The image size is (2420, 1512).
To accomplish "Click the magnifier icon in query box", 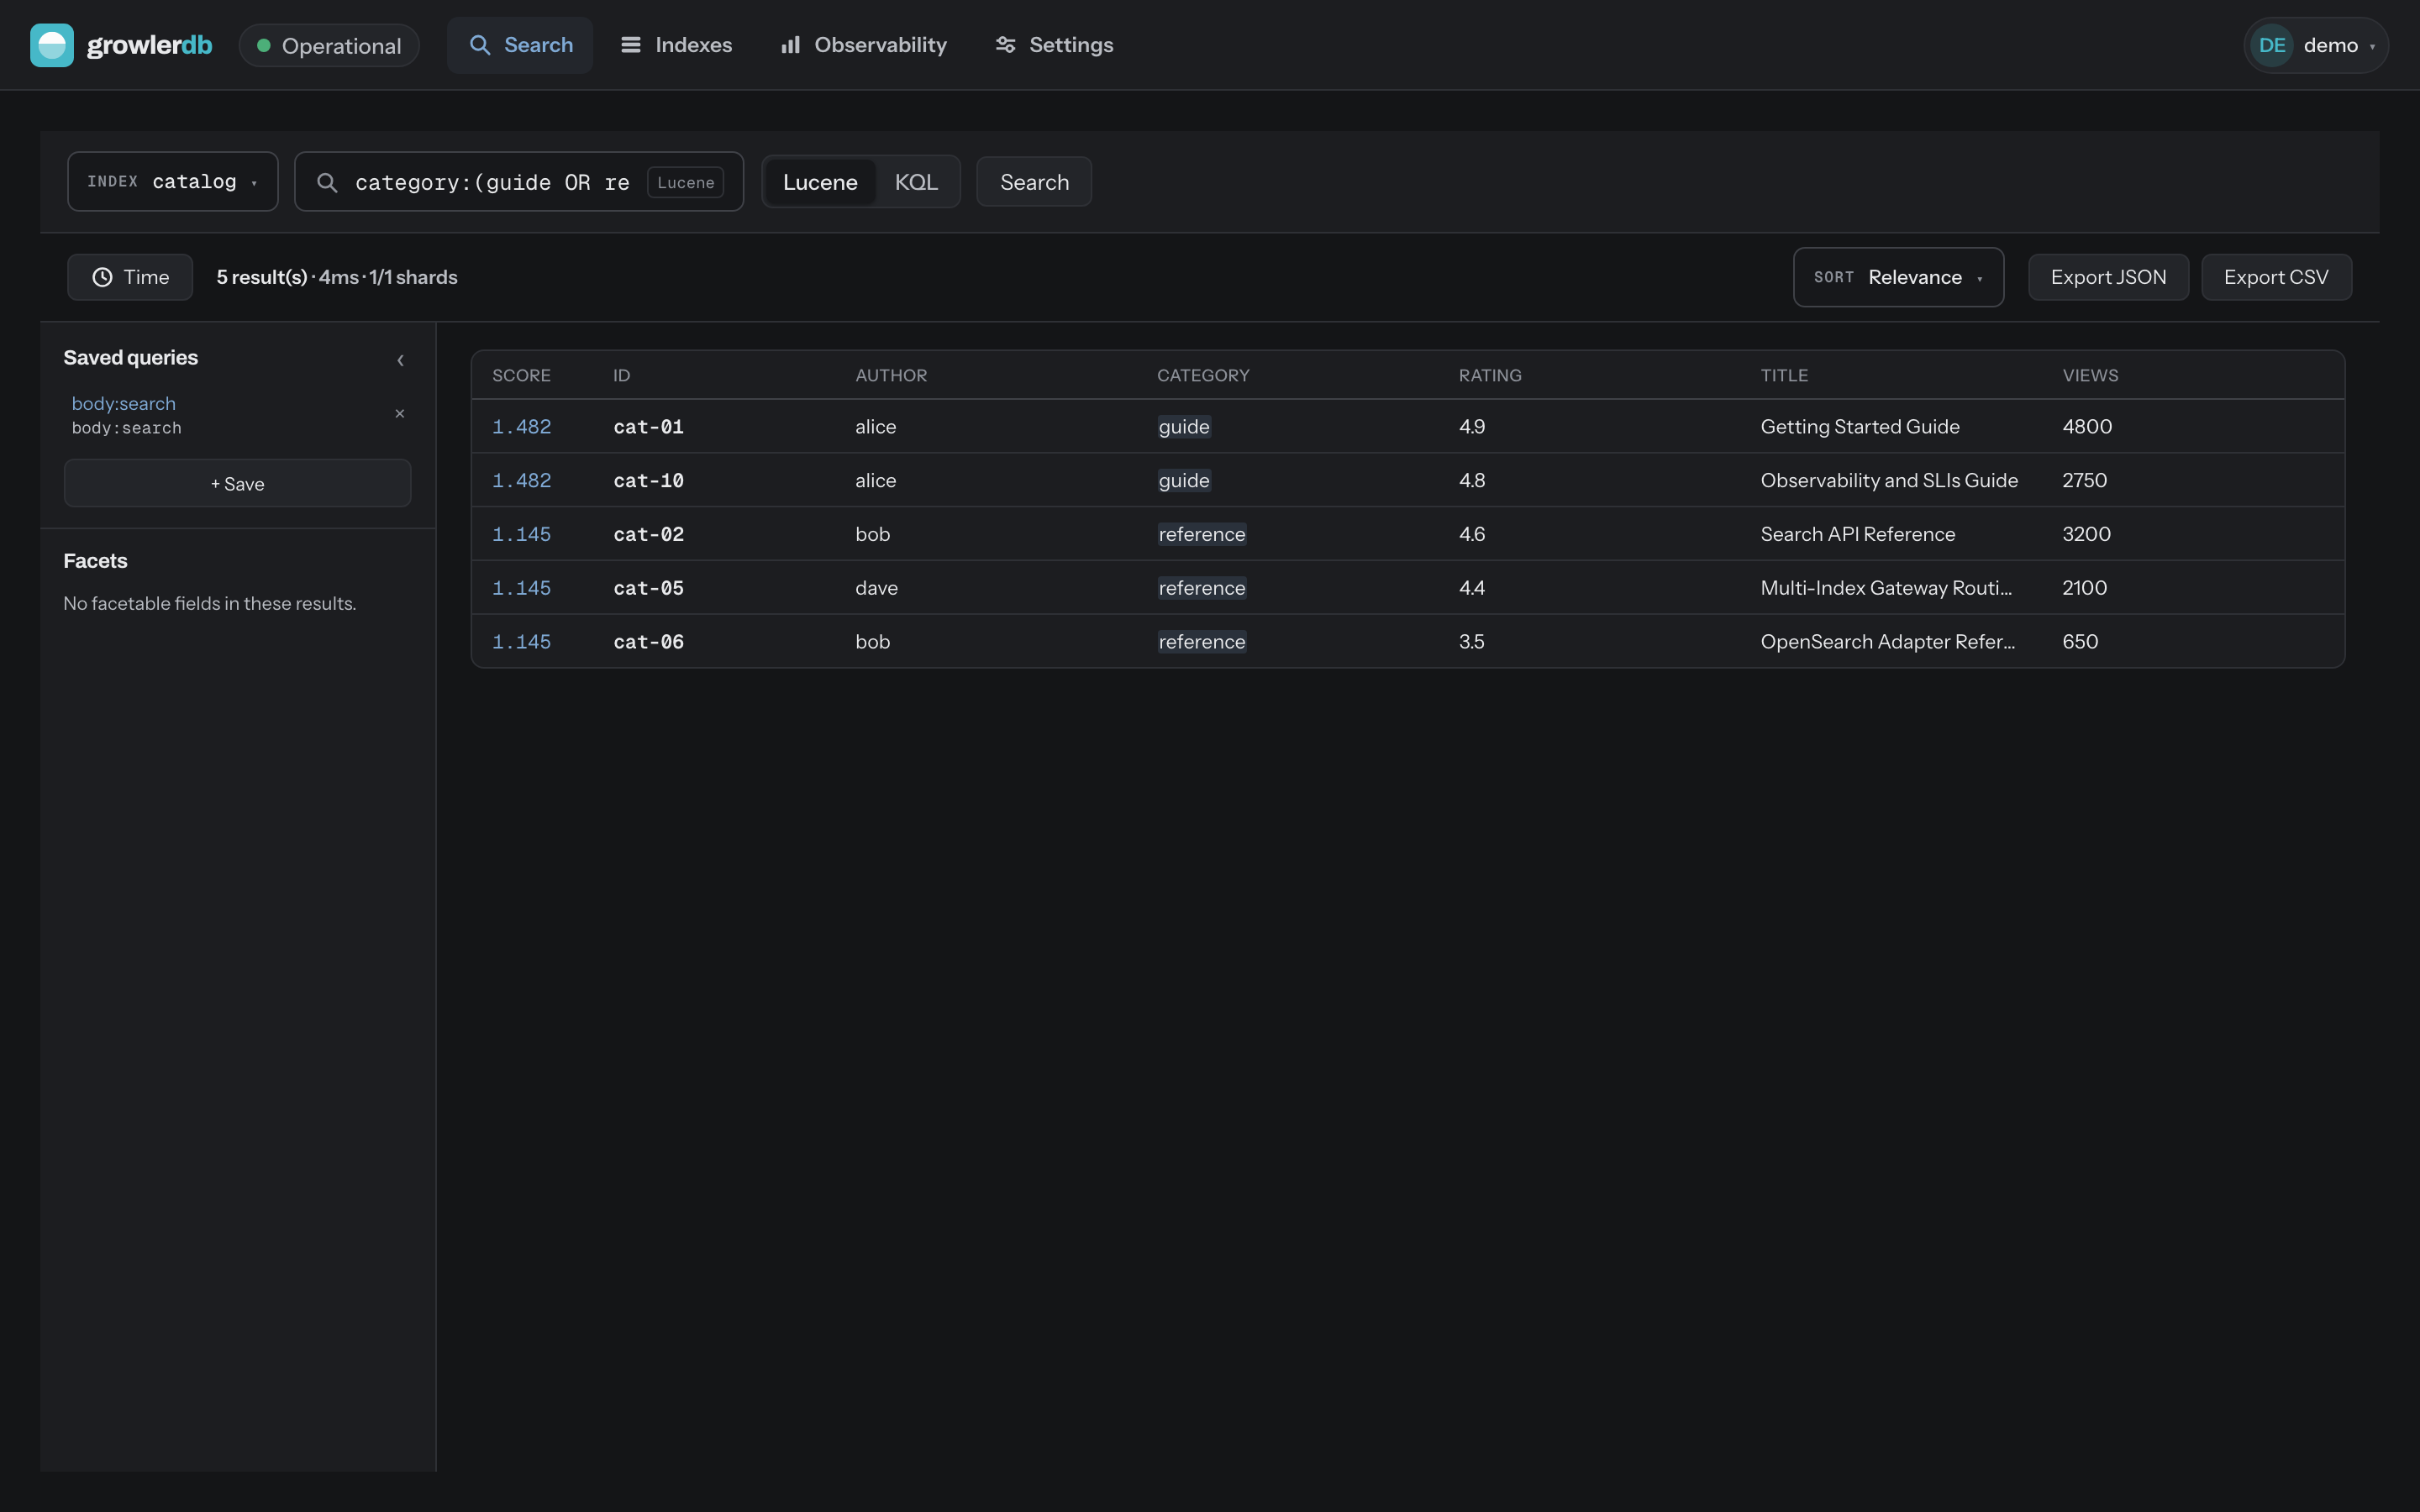I will 327,182.
